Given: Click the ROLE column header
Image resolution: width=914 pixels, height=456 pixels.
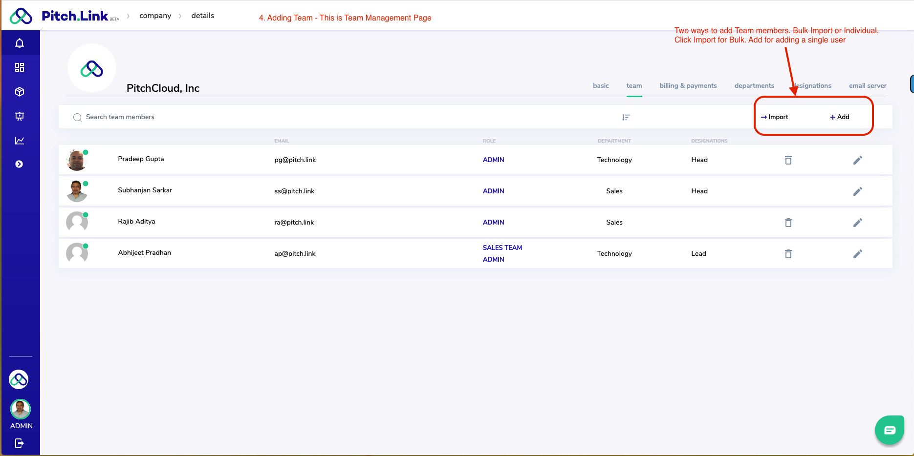Looking at the screenshot, I should [x=489, y=141].
